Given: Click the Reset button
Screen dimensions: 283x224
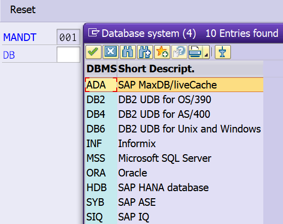Looking at the screenshot, I should 23,10.
